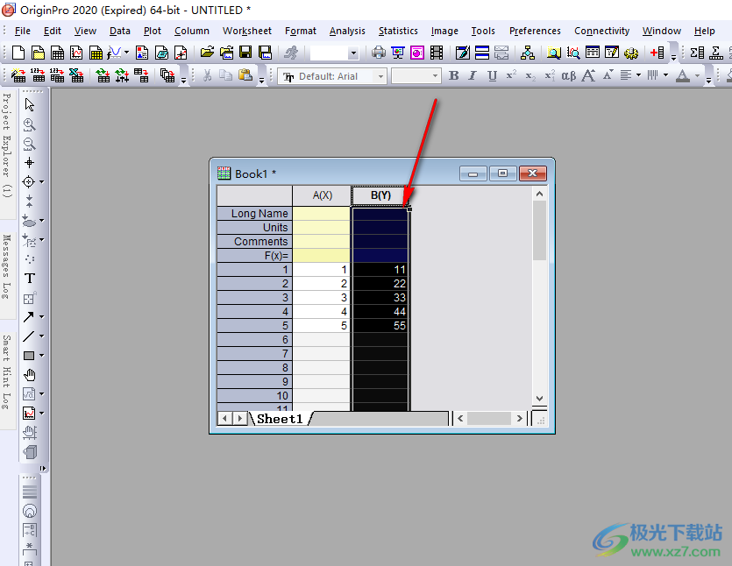The image size is (732, 566).
Task: Open the Analysis menu
Action: coord(347,31)
